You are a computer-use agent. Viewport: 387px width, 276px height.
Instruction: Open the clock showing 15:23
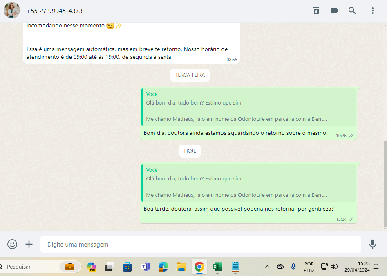click(x=357, y=267)
